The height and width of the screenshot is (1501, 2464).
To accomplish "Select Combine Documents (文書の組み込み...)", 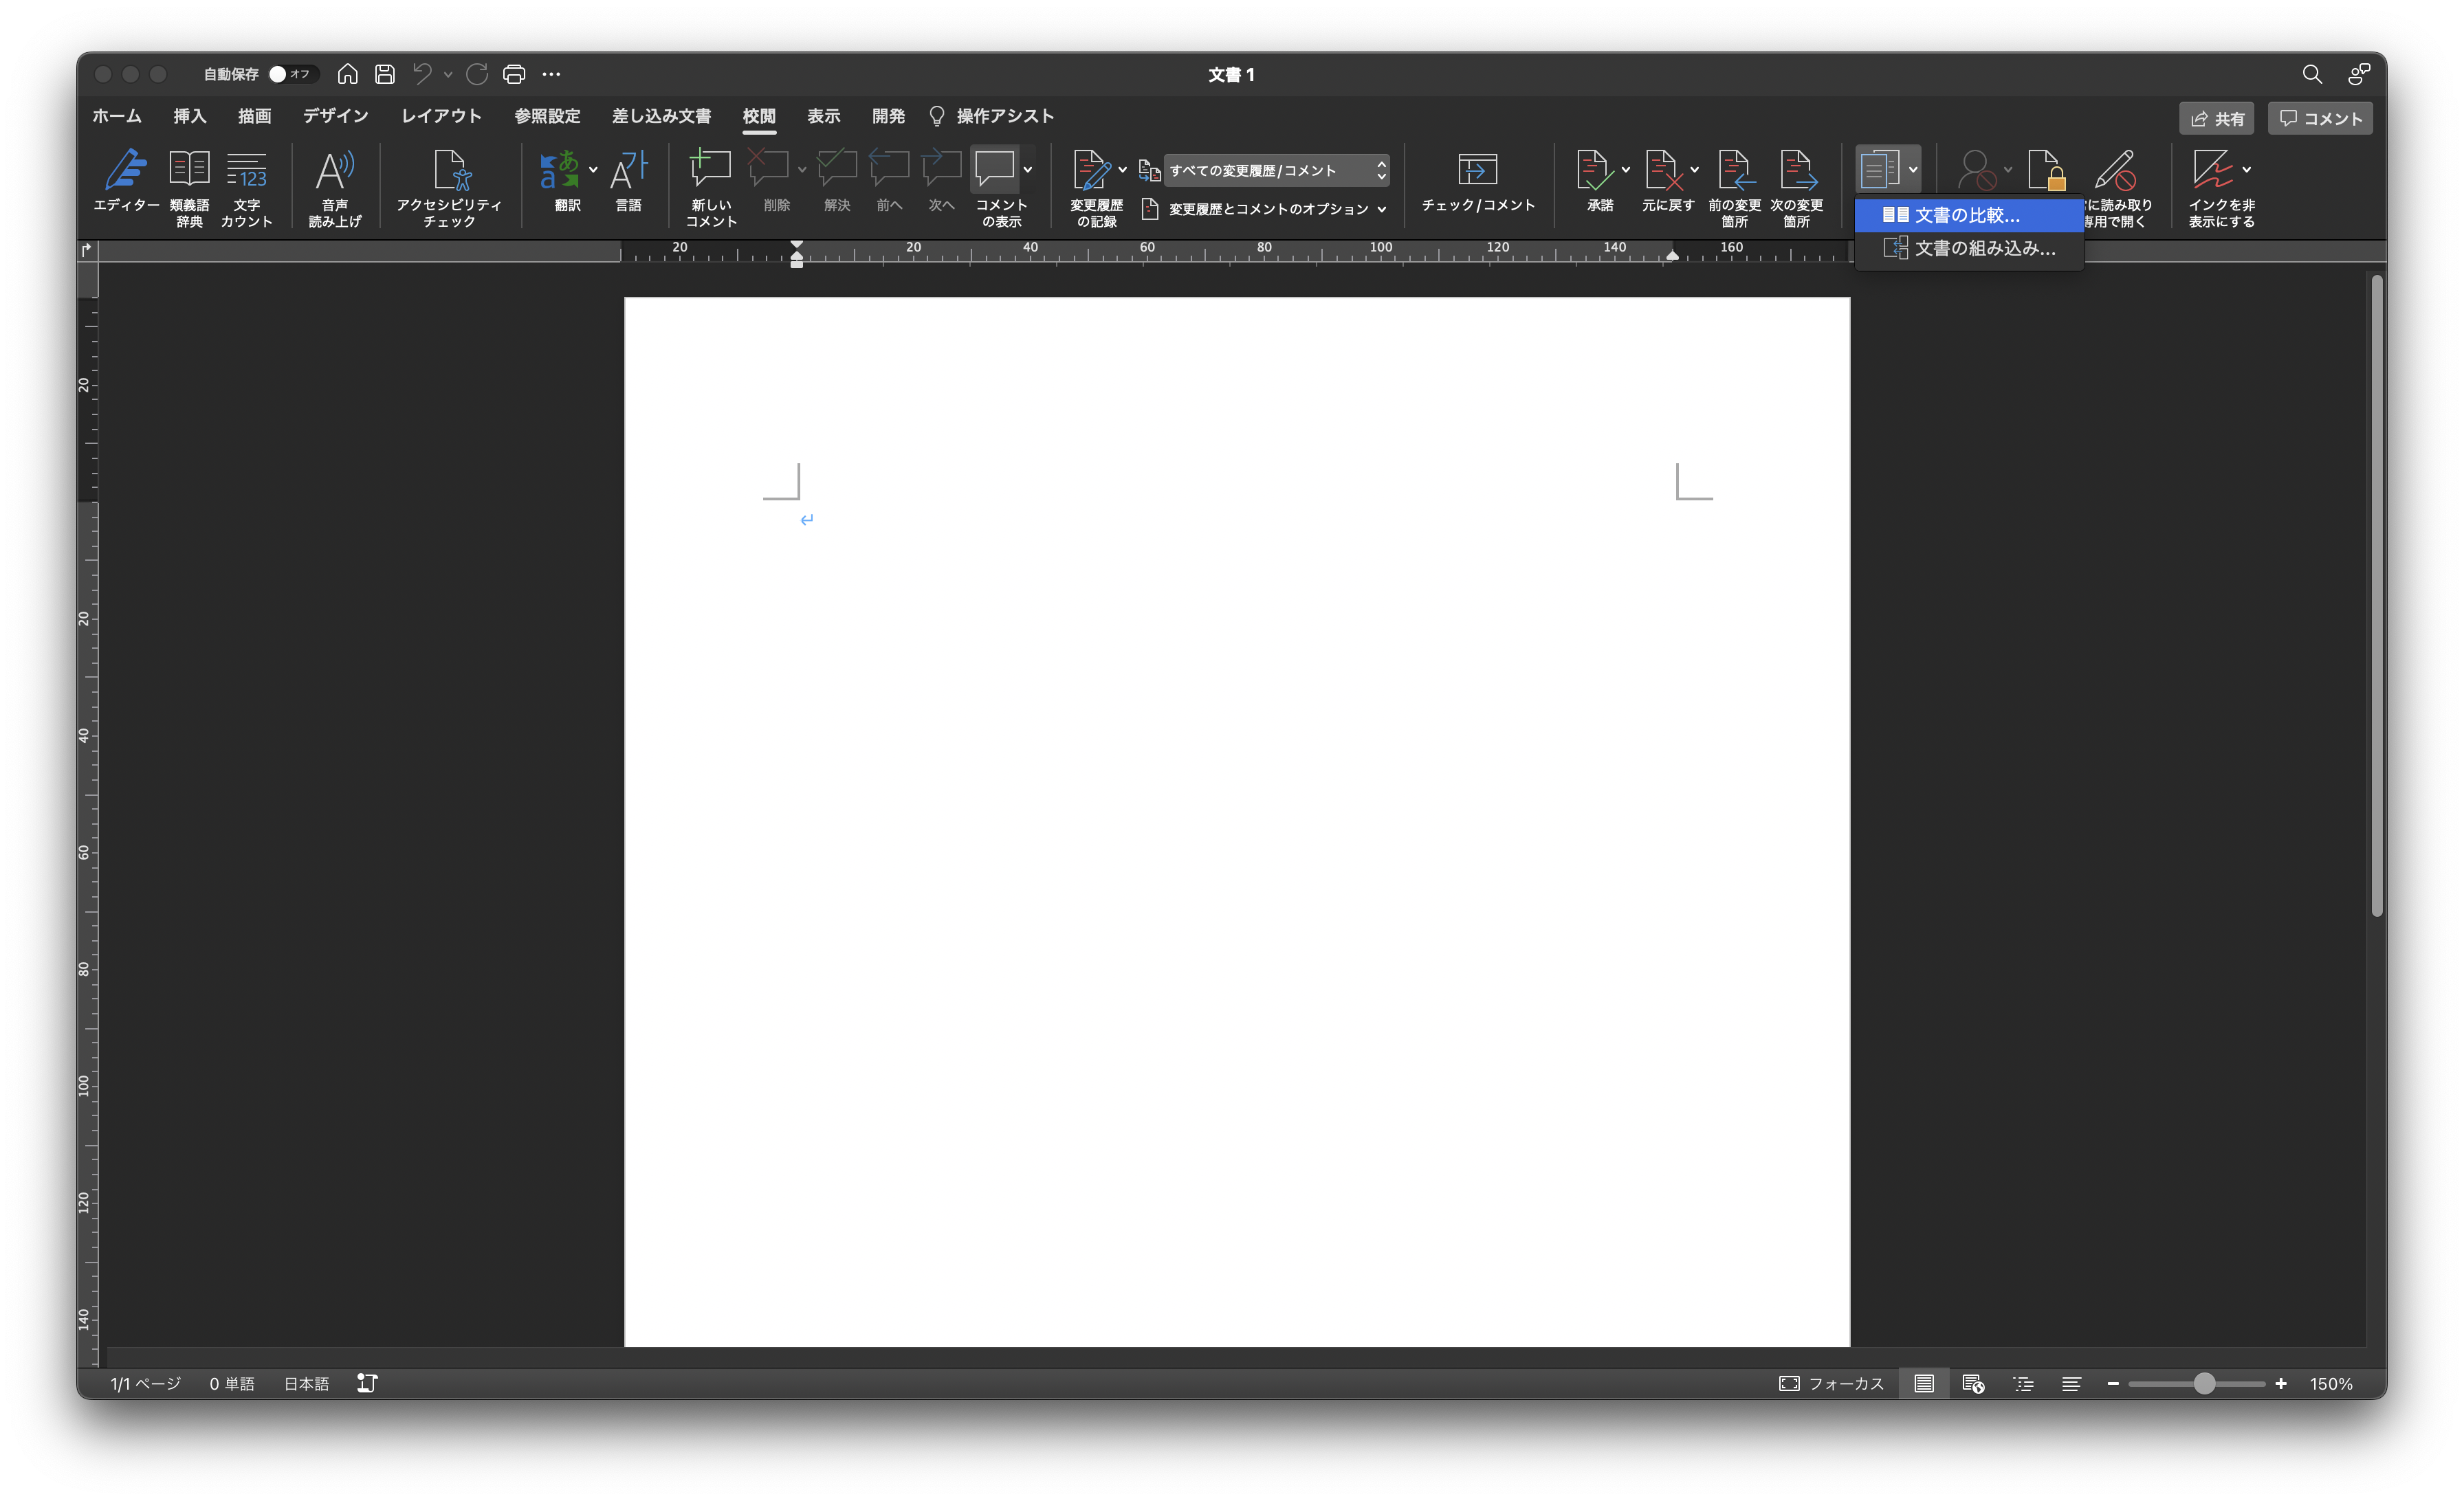I will [1969, 248].
